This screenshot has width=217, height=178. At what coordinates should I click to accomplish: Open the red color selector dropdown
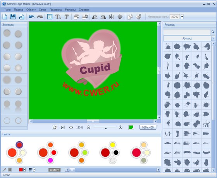24,169
